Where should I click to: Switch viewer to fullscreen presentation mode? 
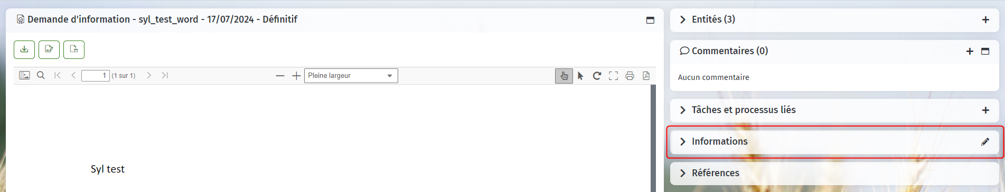click(x=613, y=76)
